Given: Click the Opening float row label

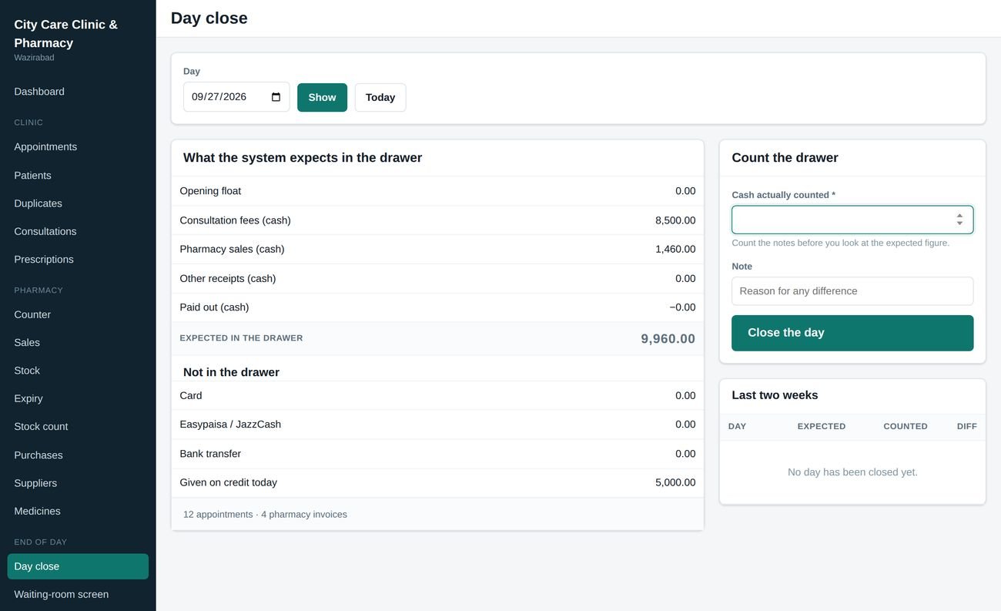Looking at the screenshot, I should (x=210, y=191).
